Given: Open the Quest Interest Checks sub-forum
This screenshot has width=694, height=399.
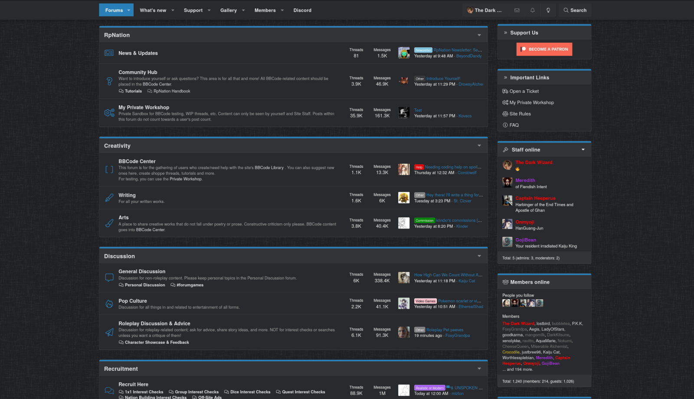Looking at the screenshot, I should click(x=304, y=392).
